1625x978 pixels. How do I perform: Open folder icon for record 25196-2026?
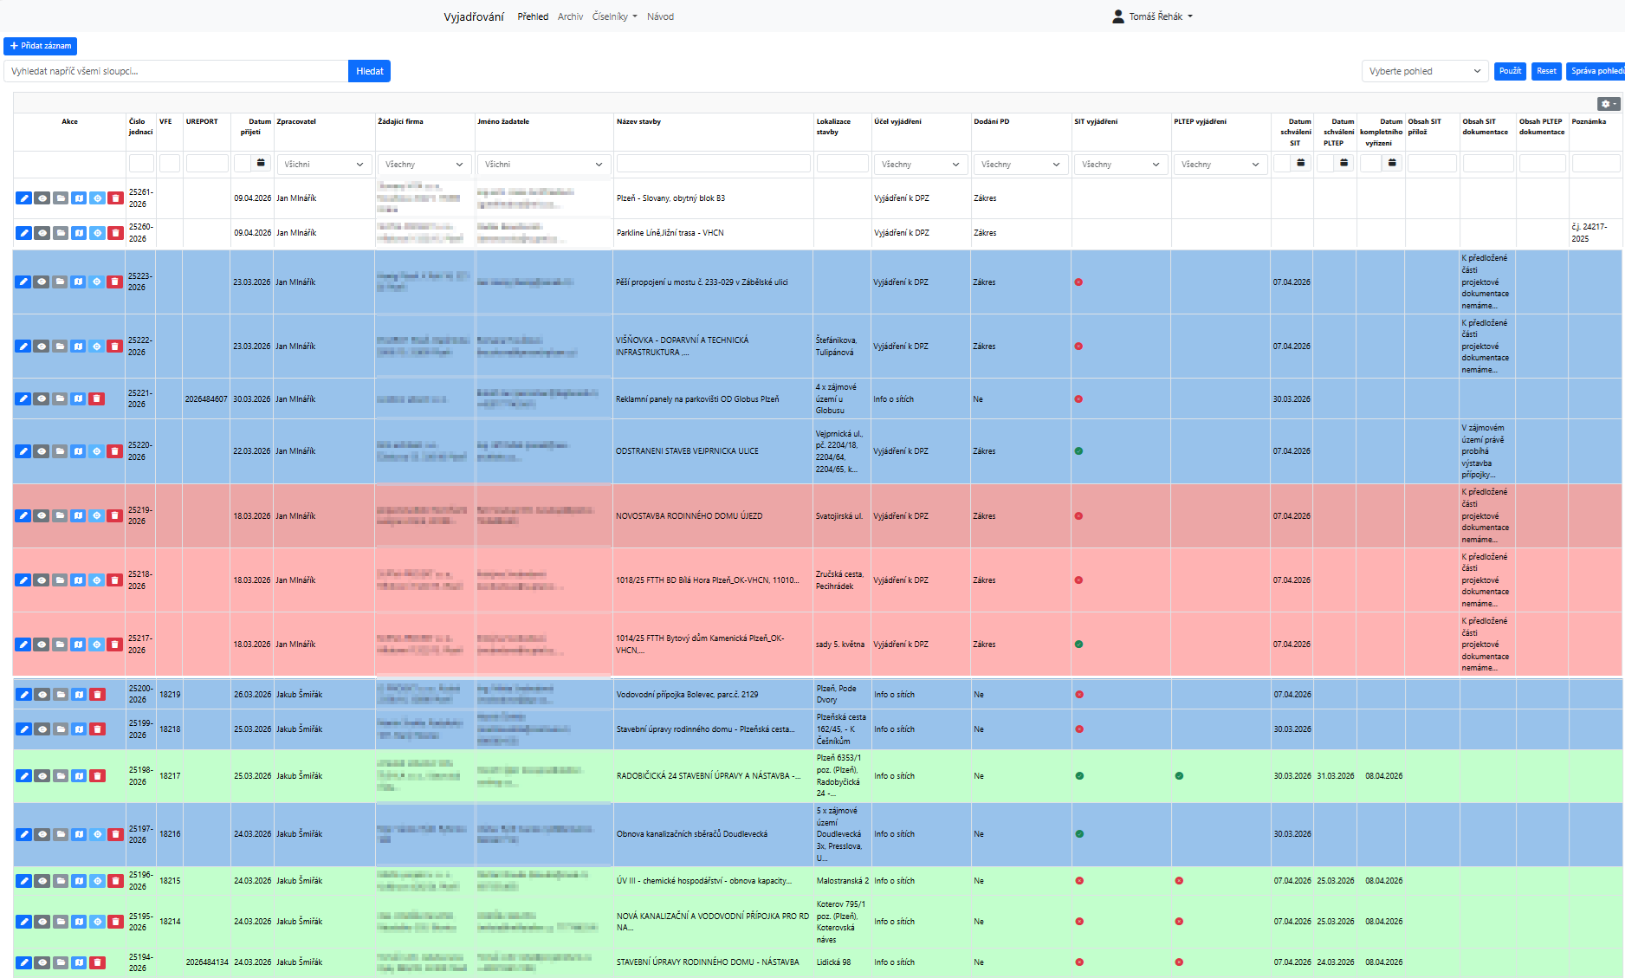point(61,881)
